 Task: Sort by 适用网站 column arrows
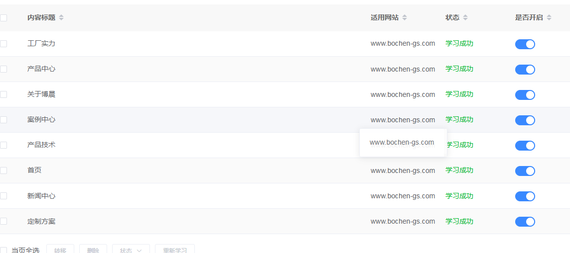pyautogui.click(x=405, y=18)
